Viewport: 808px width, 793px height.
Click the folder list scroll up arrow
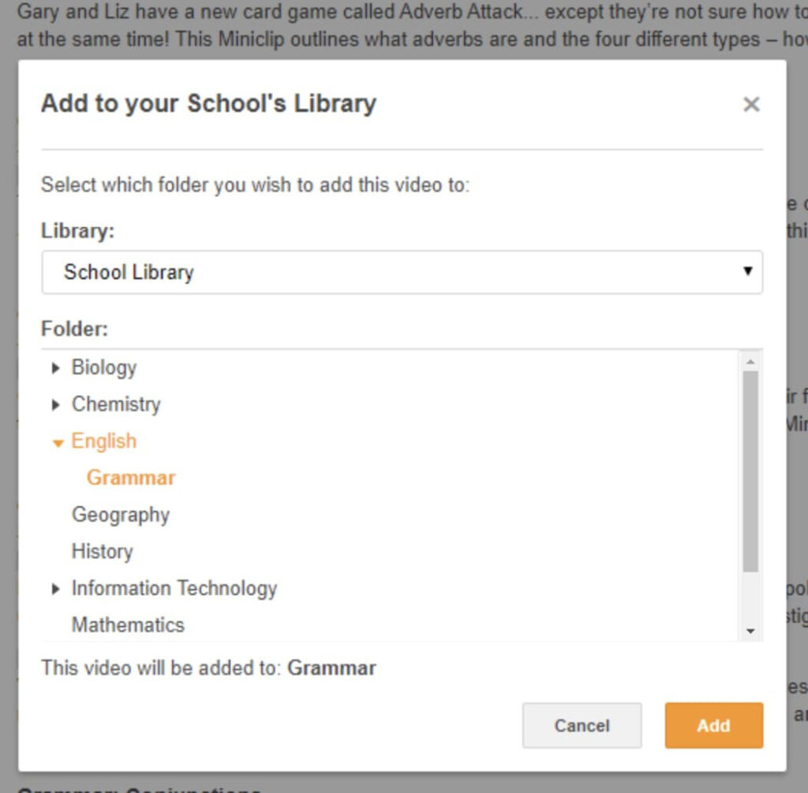(750, 362)
